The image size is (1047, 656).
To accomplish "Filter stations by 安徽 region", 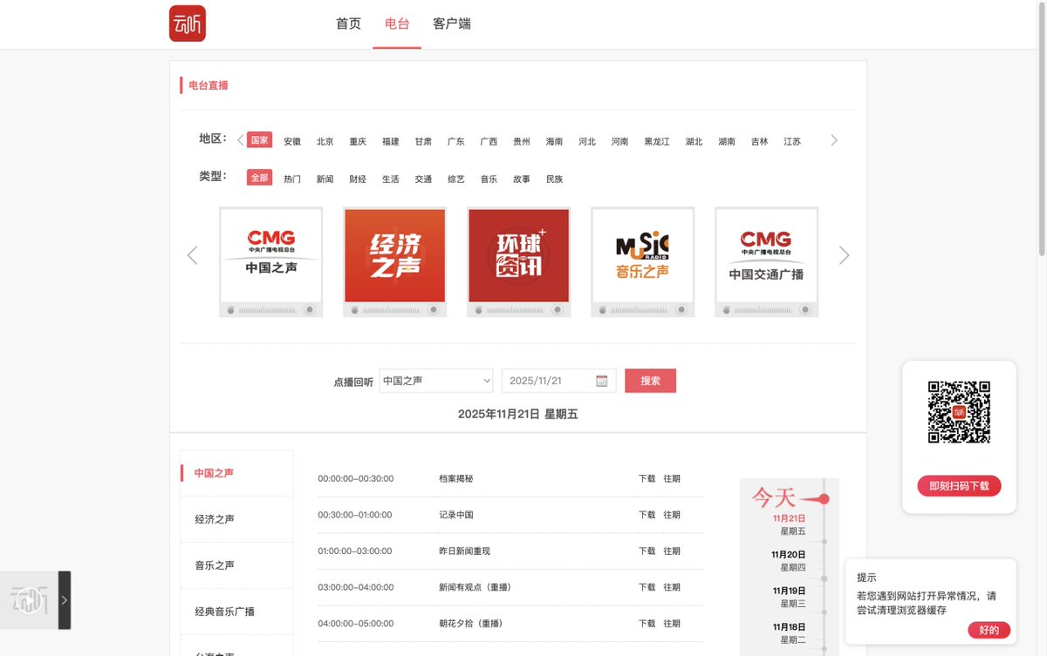I will click(x=292, y=141).
